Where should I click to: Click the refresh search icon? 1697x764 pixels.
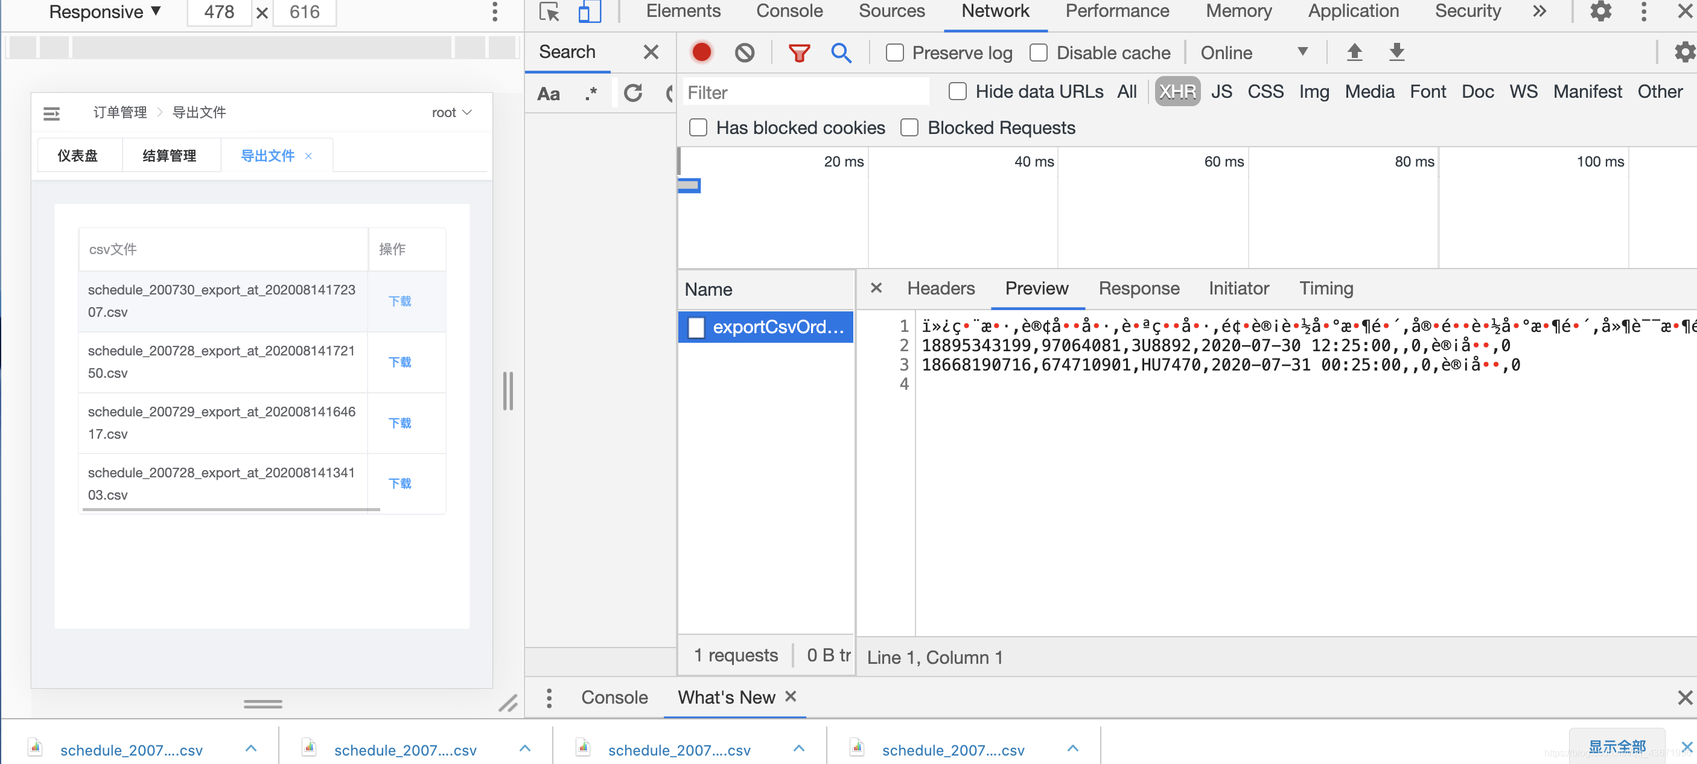632,93
